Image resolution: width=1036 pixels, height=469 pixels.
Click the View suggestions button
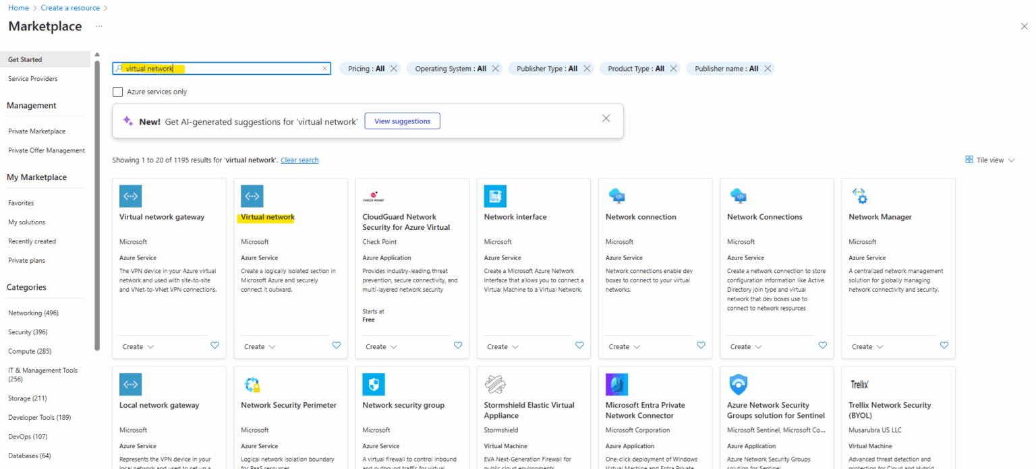tap(402, 121)
